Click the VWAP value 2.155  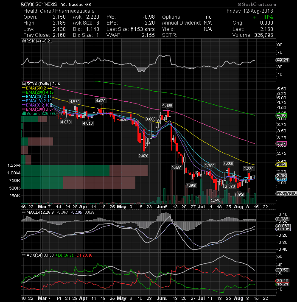pos(148,35)
